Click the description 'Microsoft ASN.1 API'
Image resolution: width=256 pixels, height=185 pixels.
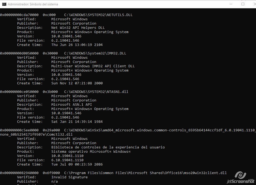pos(71,104)
